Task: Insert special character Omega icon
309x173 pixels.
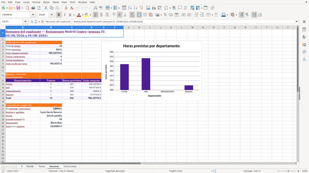Action: click(x=166, y=8)
